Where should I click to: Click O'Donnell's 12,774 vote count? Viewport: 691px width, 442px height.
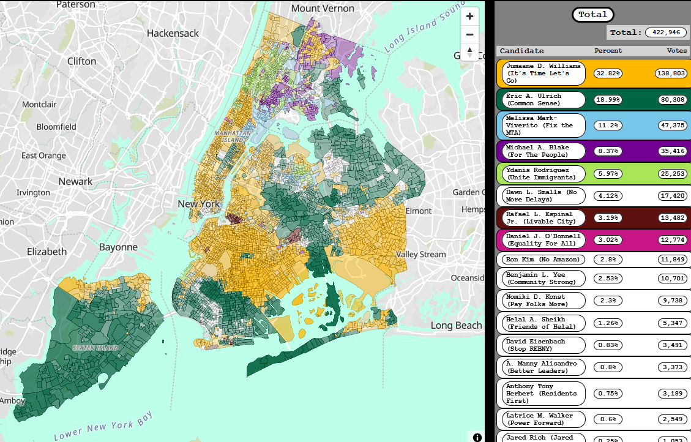[673, 240]
